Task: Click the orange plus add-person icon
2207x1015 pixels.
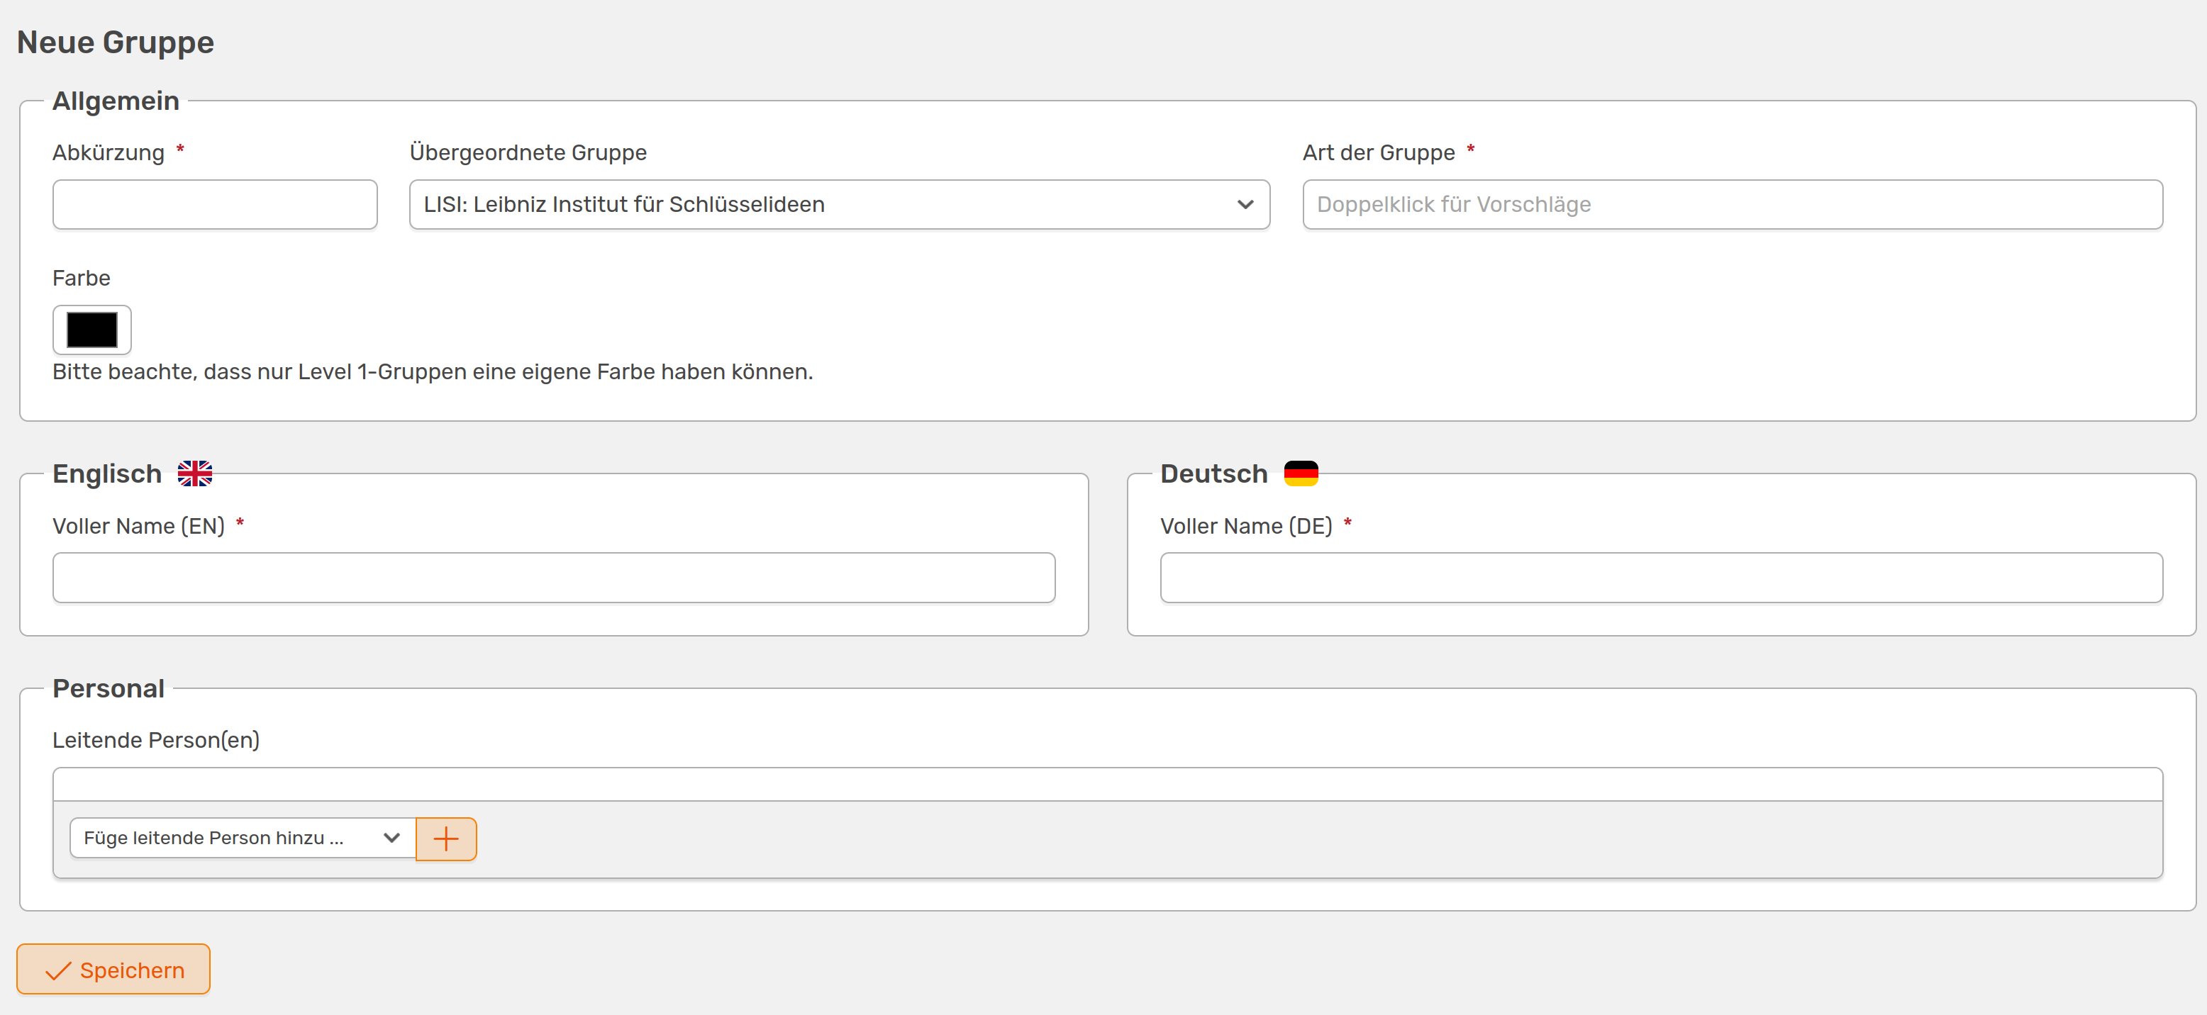Action: click(445, 839)
